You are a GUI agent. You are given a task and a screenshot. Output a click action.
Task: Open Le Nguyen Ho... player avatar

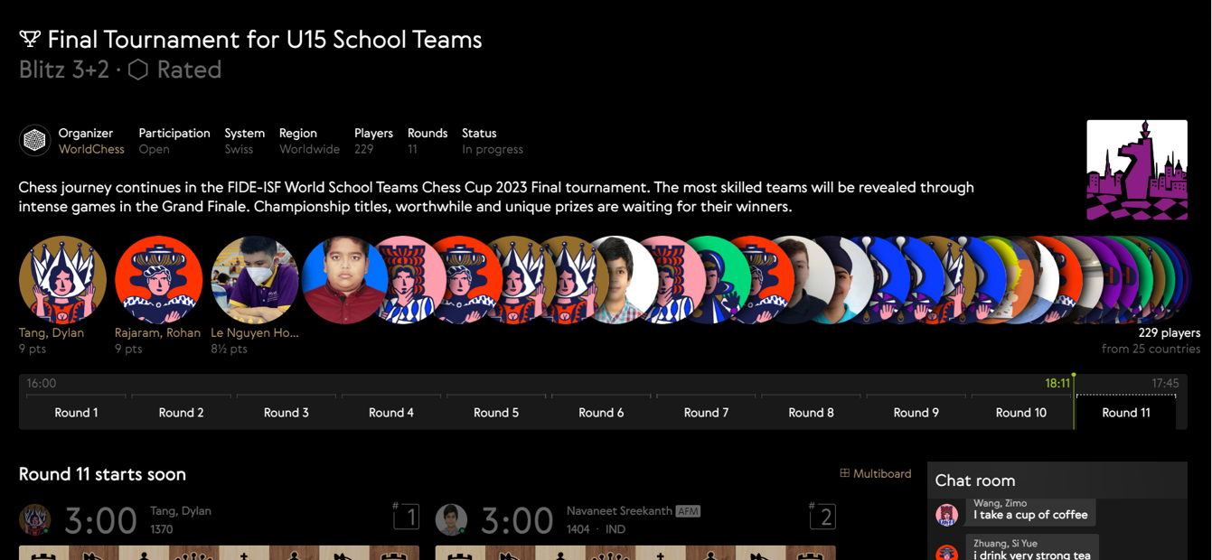click(x=254, y=280)
